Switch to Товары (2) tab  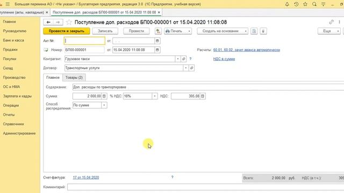[x=74, y=77]
